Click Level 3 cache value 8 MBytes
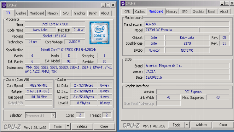This screenshot has height=132, width=234. (x=84, y=103)
